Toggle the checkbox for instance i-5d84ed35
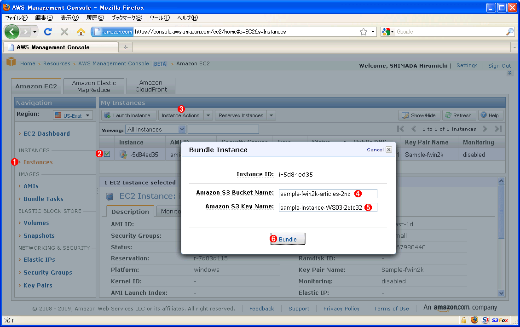The height and width of the screenshot is (327, 520). point(107,154)
